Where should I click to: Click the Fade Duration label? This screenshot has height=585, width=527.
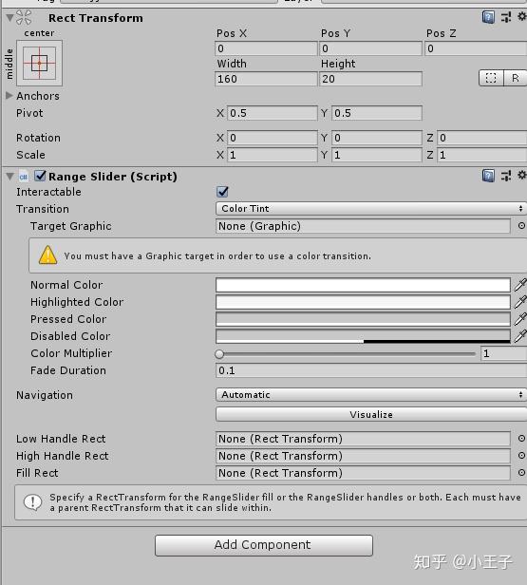coord(68,370)
